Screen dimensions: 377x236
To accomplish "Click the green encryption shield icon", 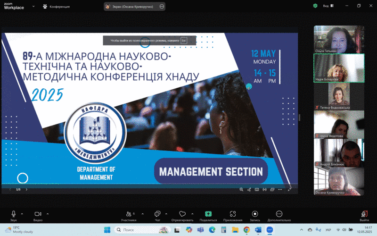I will tap(315, 6).
